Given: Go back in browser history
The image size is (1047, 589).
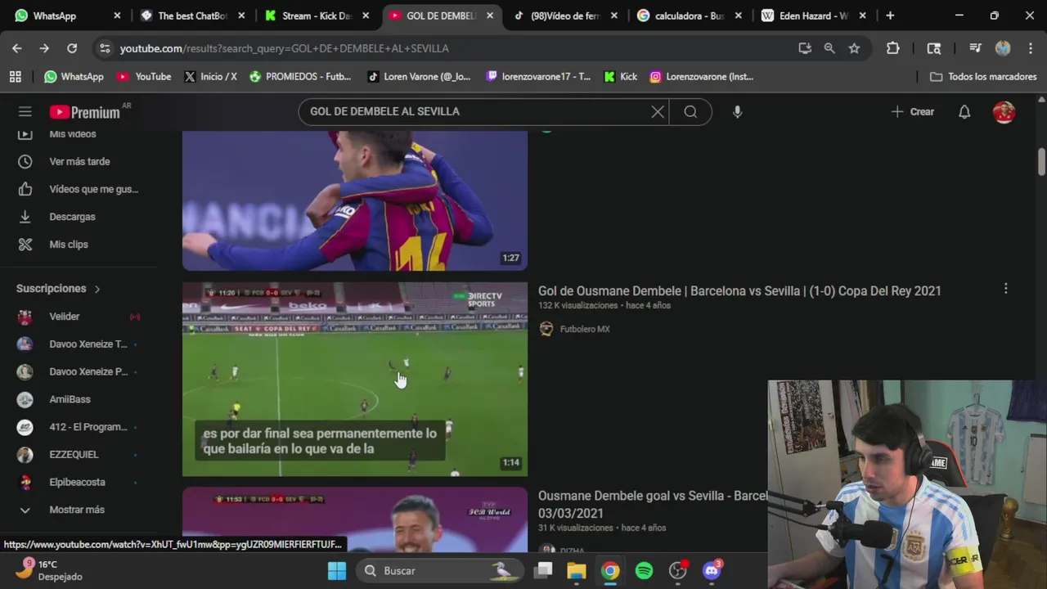Looking at the screenshot, I should tap(17, 48).
